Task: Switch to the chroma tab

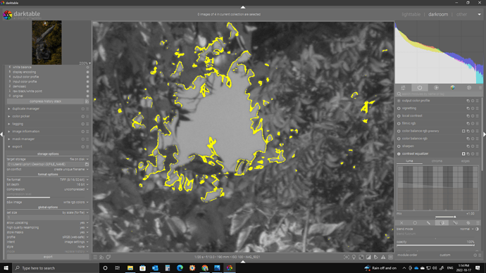Action: click(437, 161)
